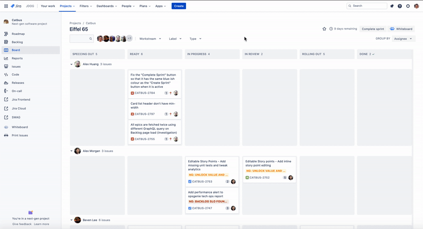This screenshot has height=229, width=423.
Task: Click the board filter input field
Action: tap(81, 39)
